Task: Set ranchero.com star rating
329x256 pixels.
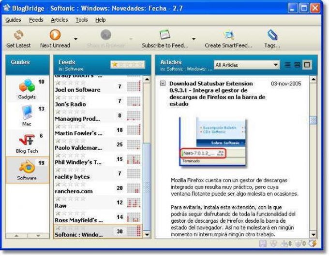Action: (70, 185)
